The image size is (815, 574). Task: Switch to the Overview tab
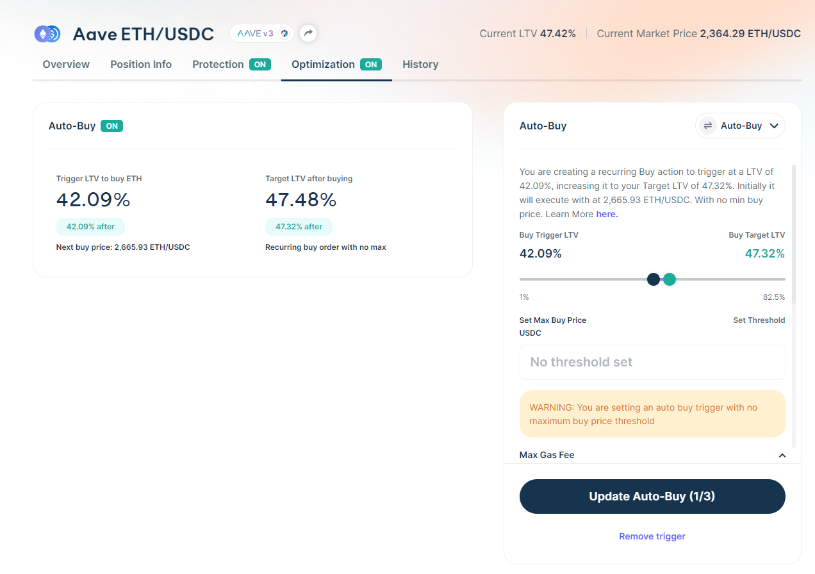pos(66,64)
